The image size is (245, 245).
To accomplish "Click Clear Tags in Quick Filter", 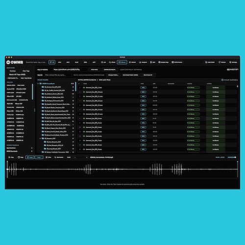I will click(x=26, y=71).
